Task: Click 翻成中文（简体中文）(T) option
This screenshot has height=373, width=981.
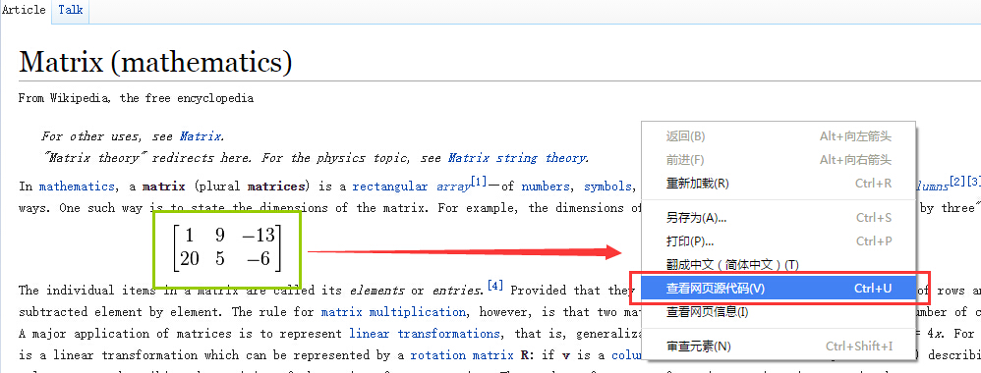Action: (x=779, y=265)
